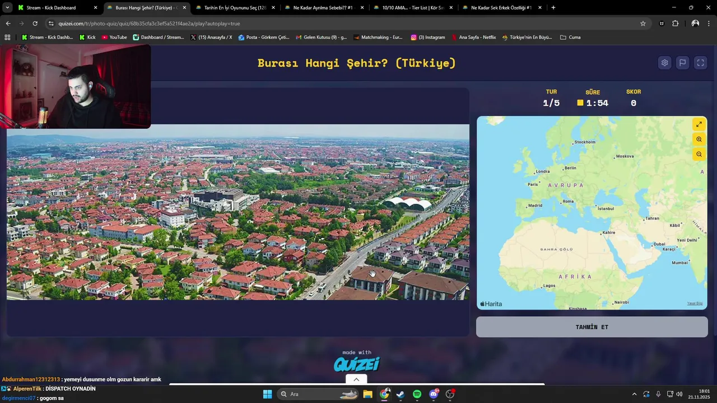Expand the map with the yellow expand icon
This screenshot has width=717, height=403.
tap(699, 124)
